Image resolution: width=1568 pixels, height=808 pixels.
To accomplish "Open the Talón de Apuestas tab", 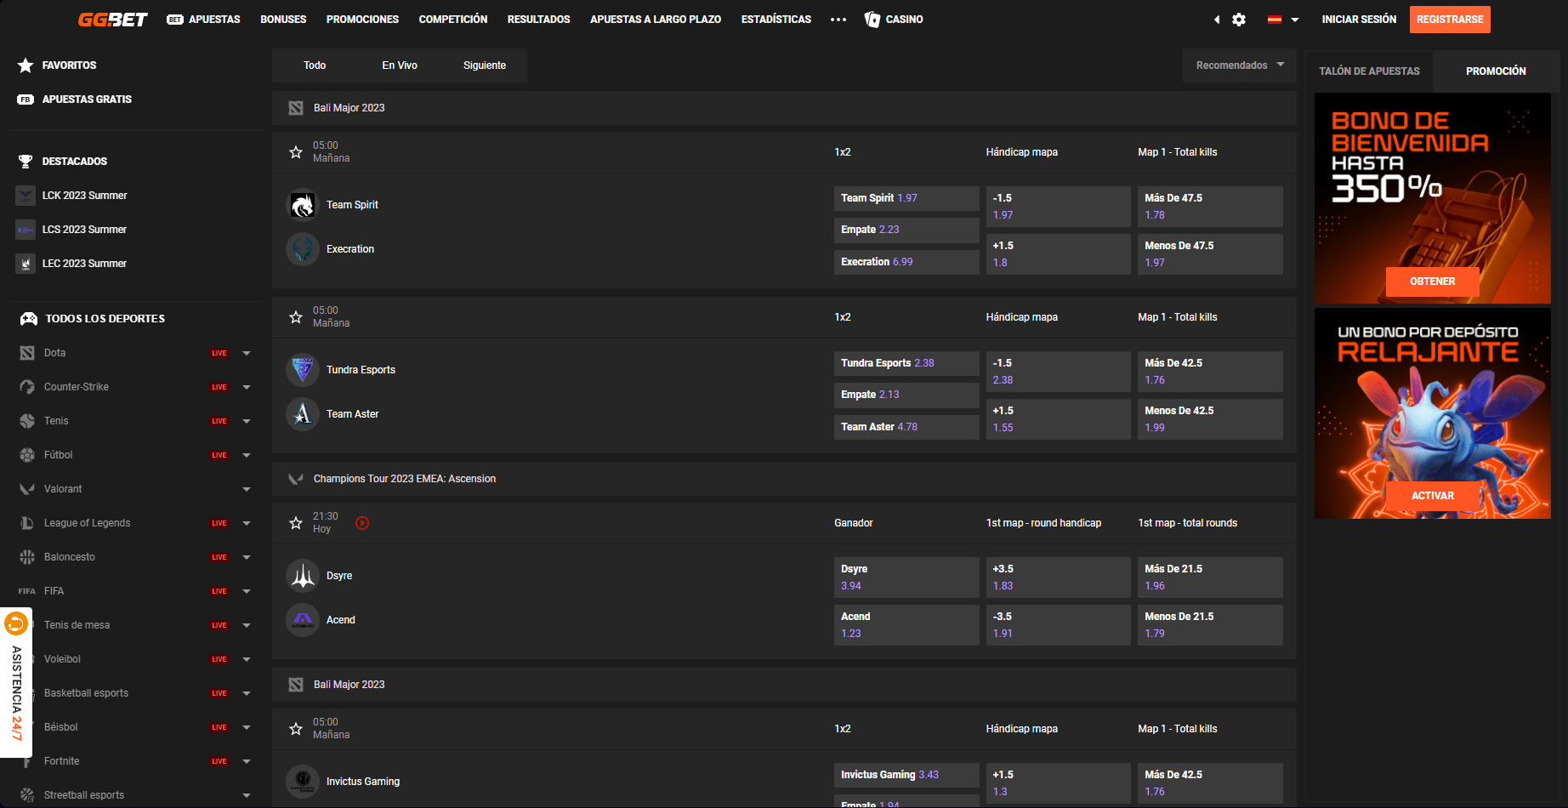I will tap(1369, 71).
